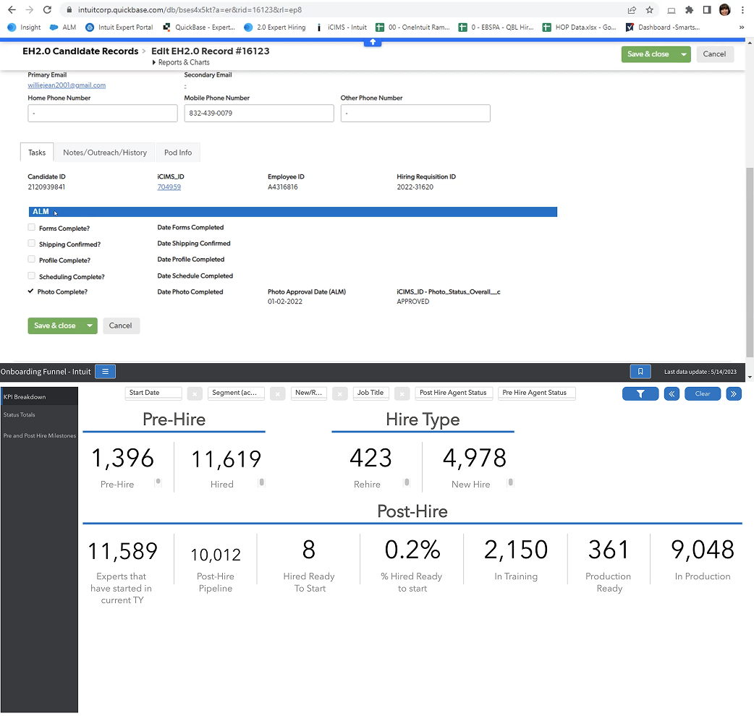Open Job Title filter dropdown
The image size is (754, 716).
tap(370, 393)
